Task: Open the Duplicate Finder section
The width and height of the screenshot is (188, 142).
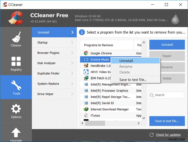Action: (54, 74)
